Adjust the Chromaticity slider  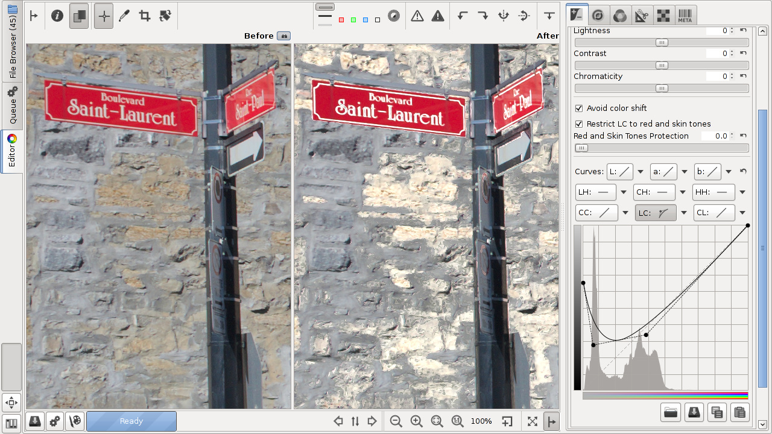click(x=662, y=89)
